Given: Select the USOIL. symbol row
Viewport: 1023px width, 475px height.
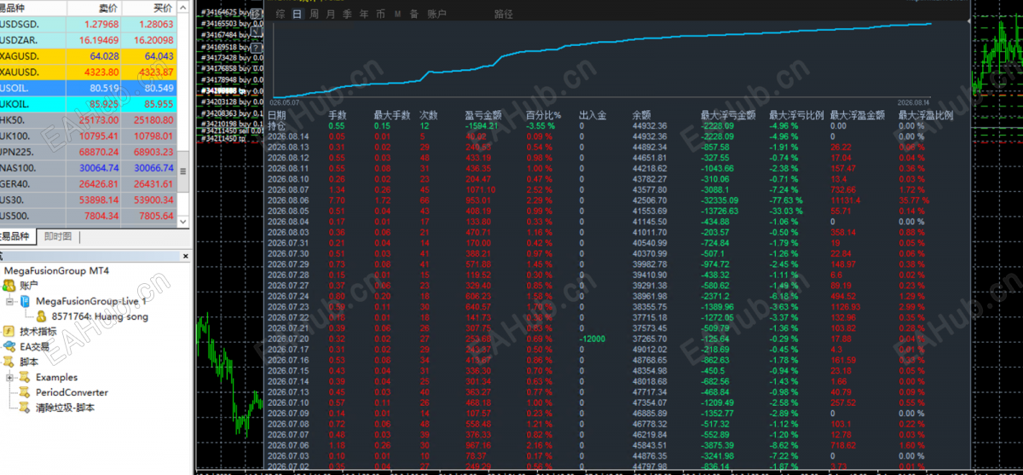Looking at the screenshot, I should click(x=89, y=87).
